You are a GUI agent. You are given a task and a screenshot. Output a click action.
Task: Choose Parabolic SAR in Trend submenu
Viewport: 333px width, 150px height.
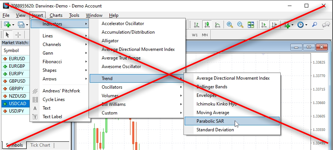[x=232, y=121]
